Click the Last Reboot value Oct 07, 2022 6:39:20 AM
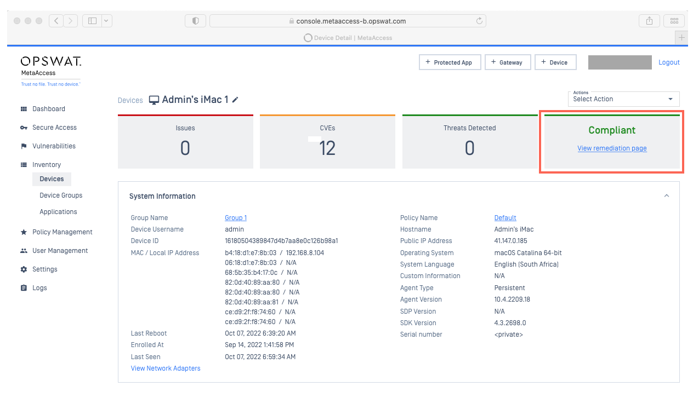693x398 pixels. click(260, 333)
